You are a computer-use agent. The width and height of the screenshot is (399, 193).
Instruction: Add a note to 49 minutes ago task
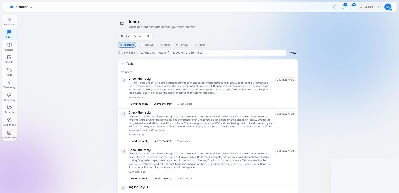185,178
